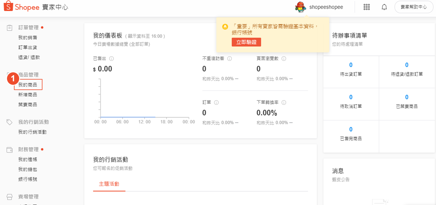Open 賣家幫助中心 button
Viewport: 436px width, 205px height.
tap(414, 7)
